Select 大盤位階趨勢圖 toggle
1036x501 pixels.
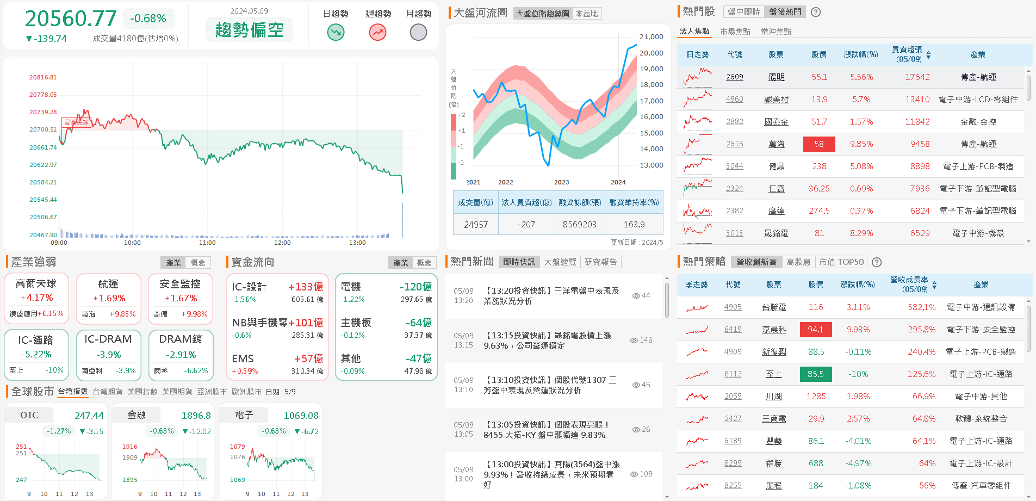tap(543, 14)
